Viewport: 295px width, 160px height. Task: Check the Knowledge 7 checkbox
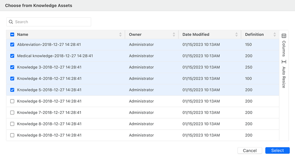click(x=12, y=113)
